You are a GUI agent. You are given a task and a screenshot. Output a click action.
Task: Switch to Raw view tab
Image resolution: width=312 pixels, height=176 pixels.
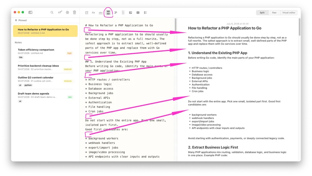274,13
